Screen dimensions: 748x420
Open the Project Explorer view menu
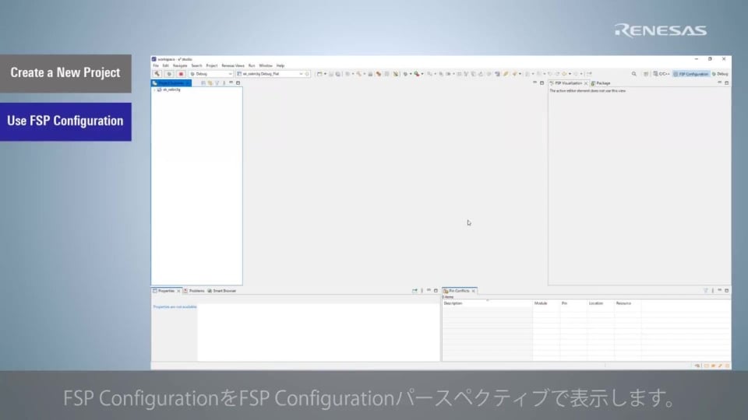[x=224, y=83]
